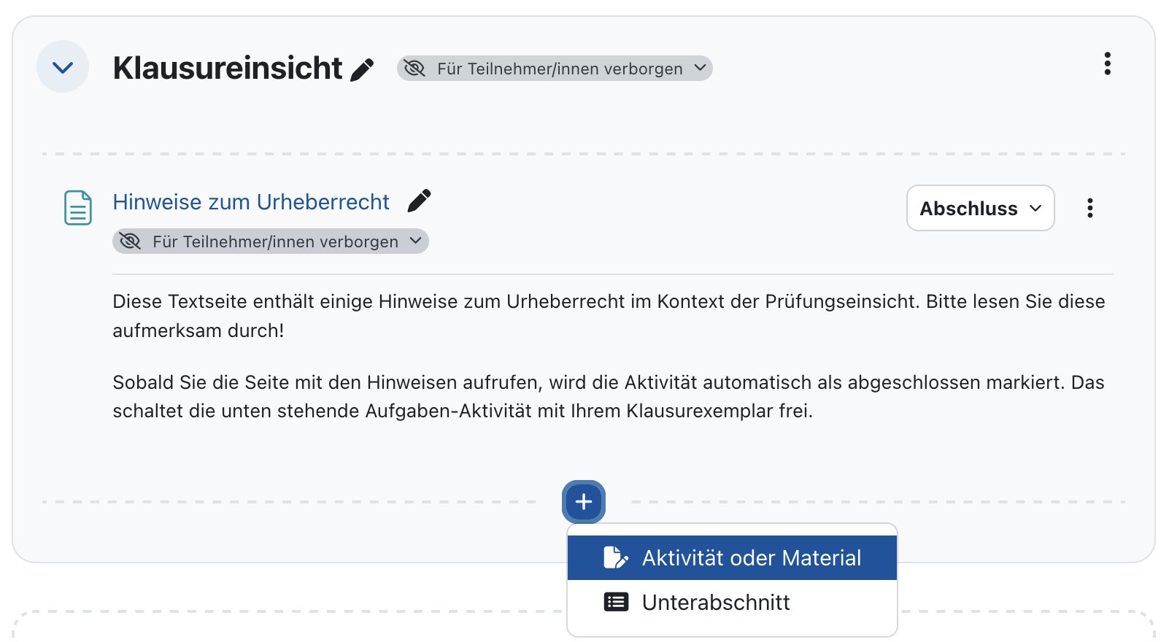Click the plus icon to add new content

click(x=583, y=501)
